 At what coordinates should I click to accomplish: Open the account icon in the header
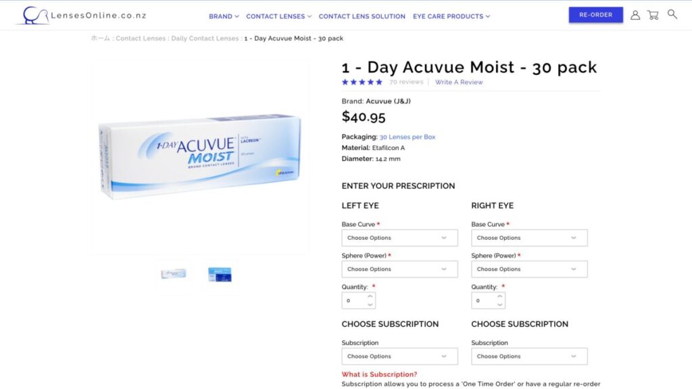point(635,14)
